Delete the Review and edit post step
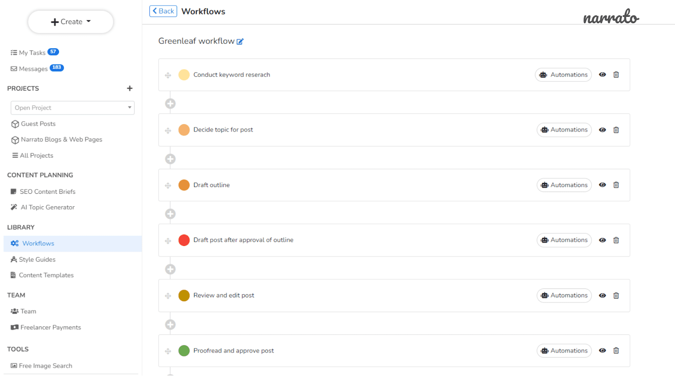The width and height of the screenshot is (675, 379). (616, 296)
